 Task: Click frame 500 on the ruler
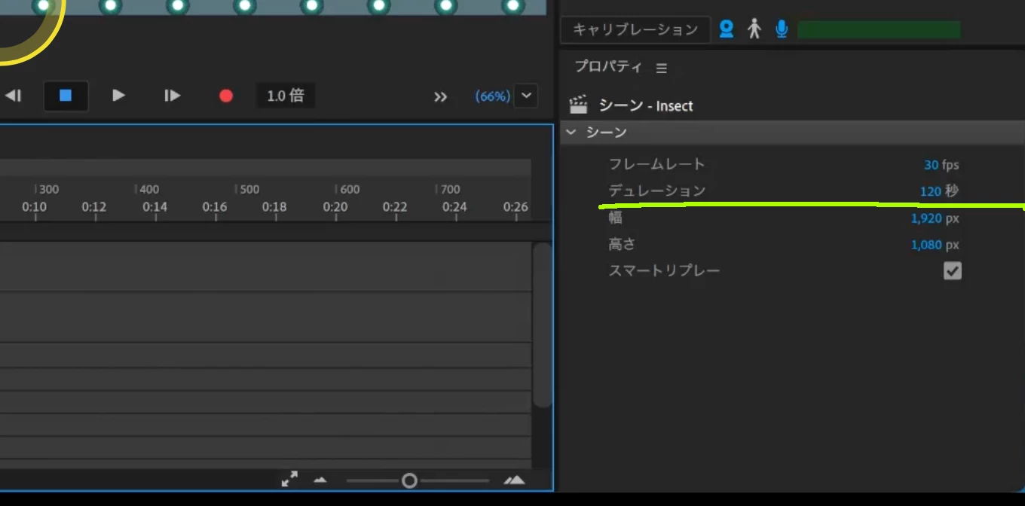tap(249, 190)
